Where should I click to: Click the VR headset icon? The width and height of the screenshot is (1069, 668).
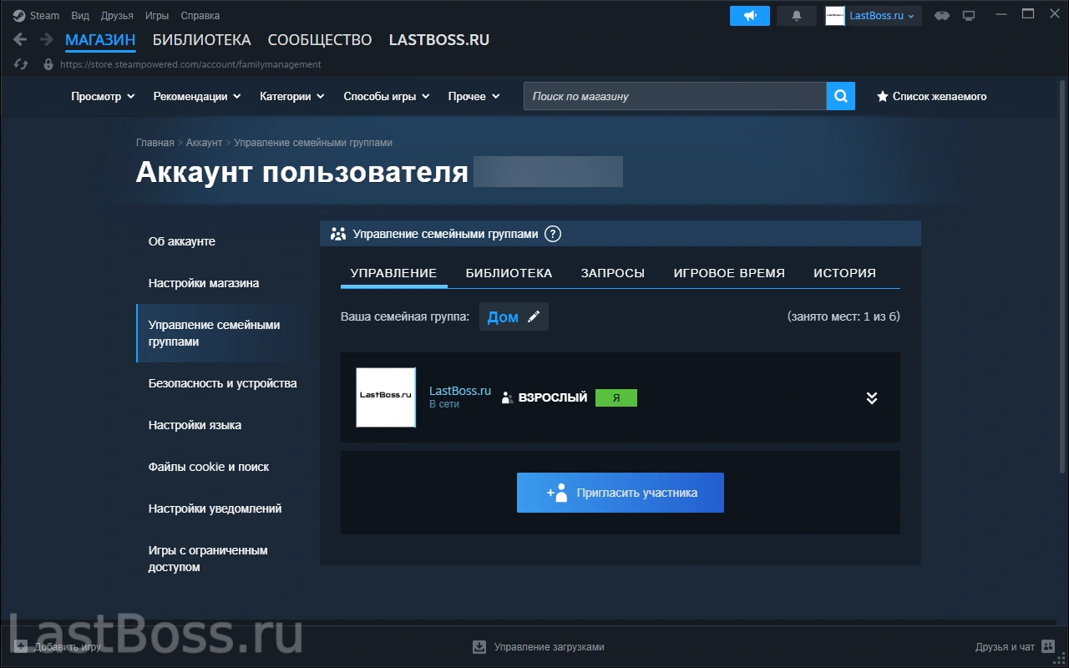(941, 16)
